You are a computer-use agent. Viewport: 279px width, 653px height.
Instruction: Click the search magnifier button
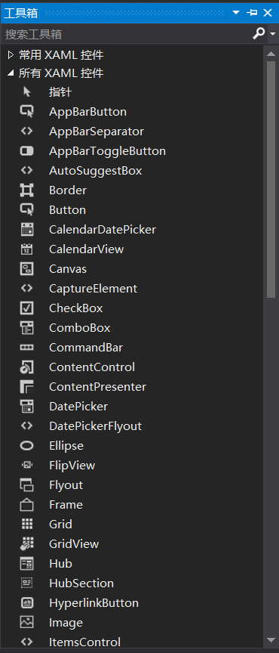pyautogui.click(x=259, y=33)
